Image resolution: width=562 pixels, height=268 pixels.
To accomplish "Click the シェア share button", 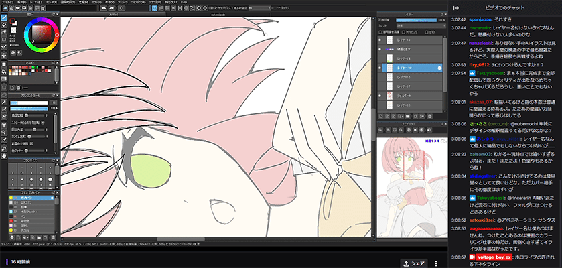I will [x=413, y=263].
